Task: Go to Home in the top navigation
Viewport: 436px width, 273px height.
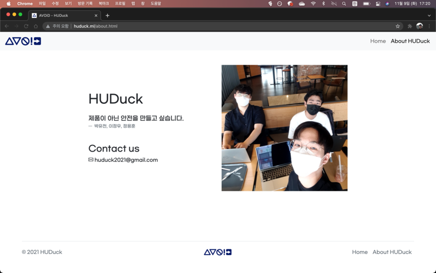Action: click(x=378, y=41)
